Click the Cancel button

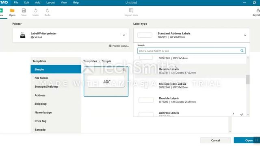pyautogui.click(x=215, y=140)
